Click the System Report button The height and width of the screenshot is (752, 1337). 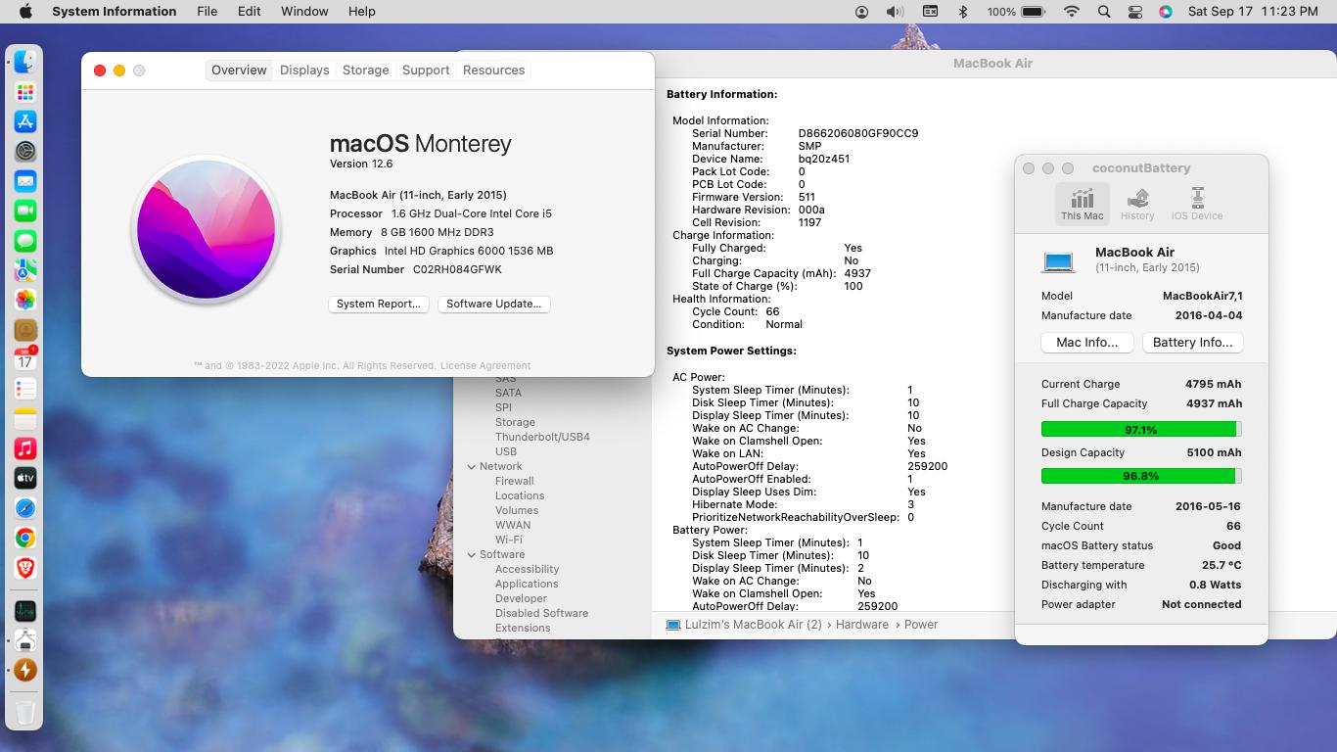(379, 305)
